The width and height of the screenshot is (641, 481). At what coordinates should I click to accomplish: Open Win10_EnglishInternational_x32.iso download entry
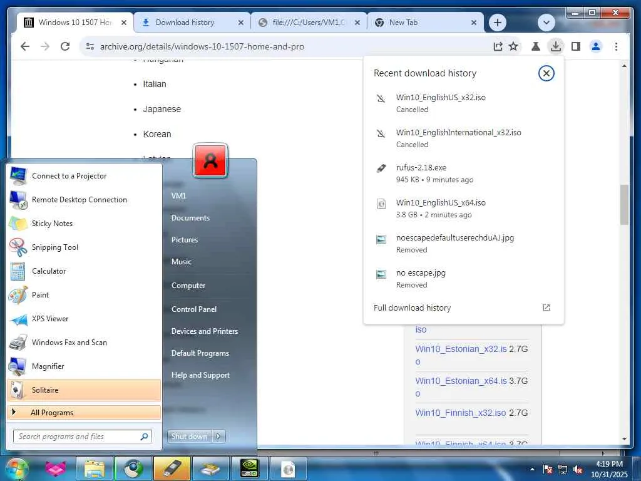click(x=464, y=138)
